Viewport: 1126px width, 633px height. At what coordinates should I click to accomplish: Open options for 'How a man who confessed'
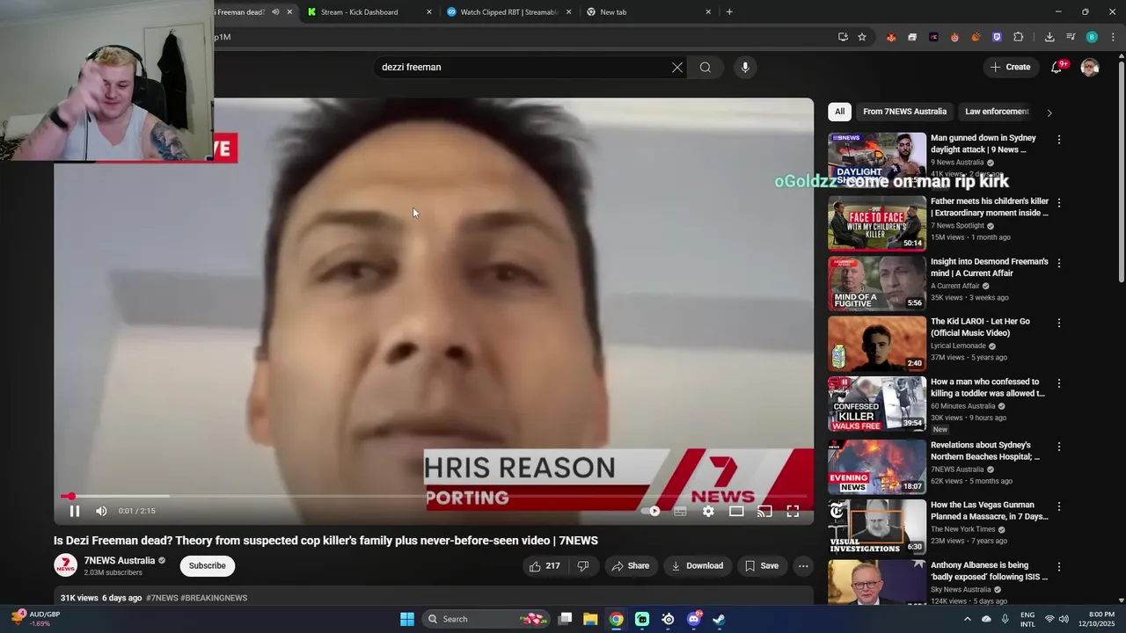click(x=1058, y=383)
